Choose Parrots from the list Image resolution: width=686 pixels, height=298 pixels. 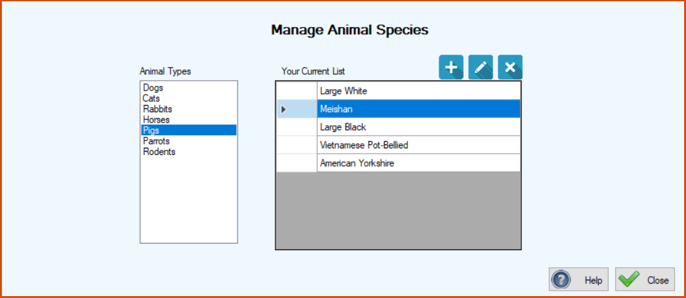click(156, 141)
